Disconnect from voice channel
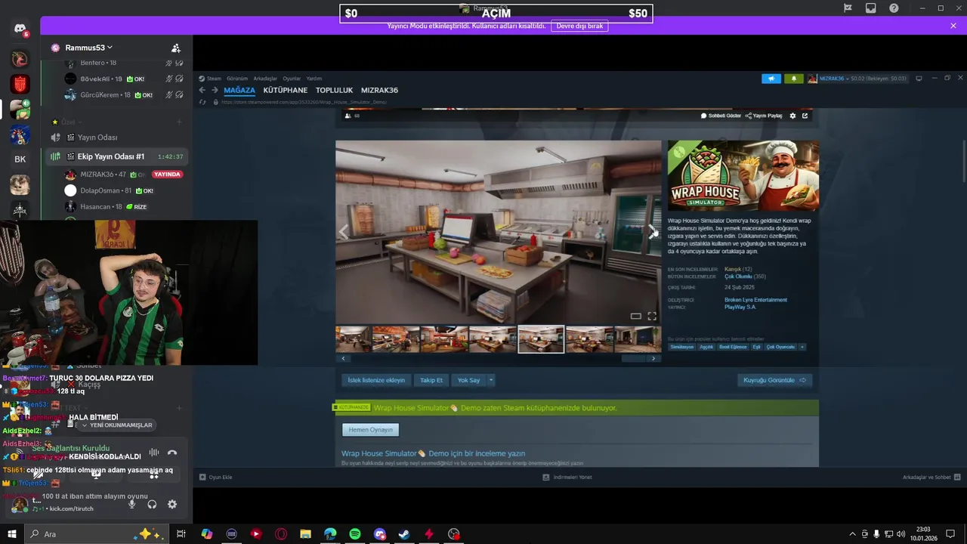 coord(172,453)
